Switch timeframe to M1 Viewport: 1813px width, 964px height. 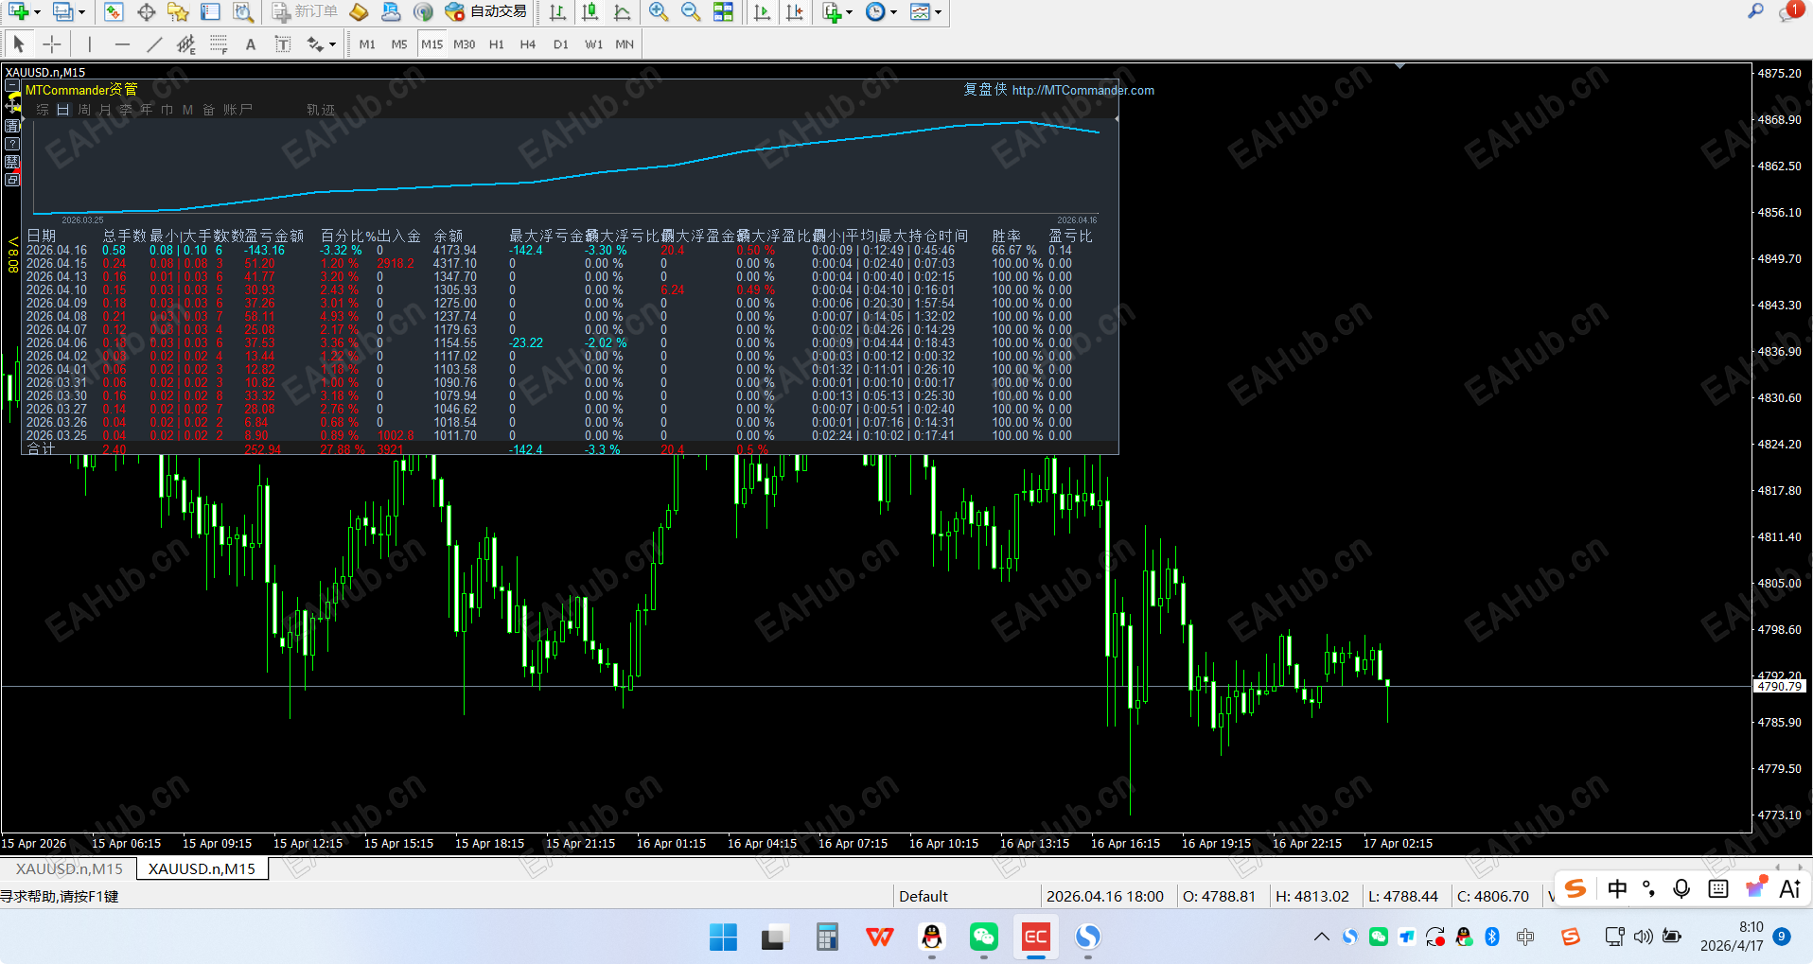coord(367,44)
